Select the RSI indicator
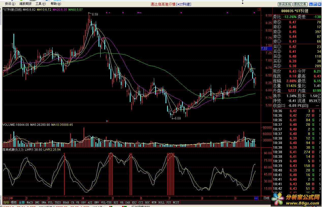This screenshot has height=207, width=322. (x=116, y=202)
